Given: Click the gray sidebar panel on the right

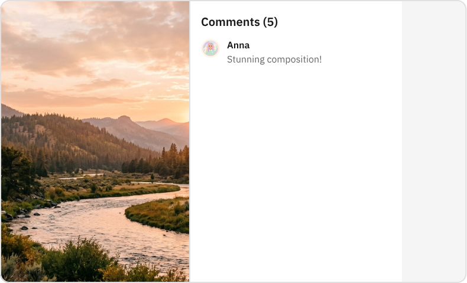Looking at the screenshot, I should 433,141.
